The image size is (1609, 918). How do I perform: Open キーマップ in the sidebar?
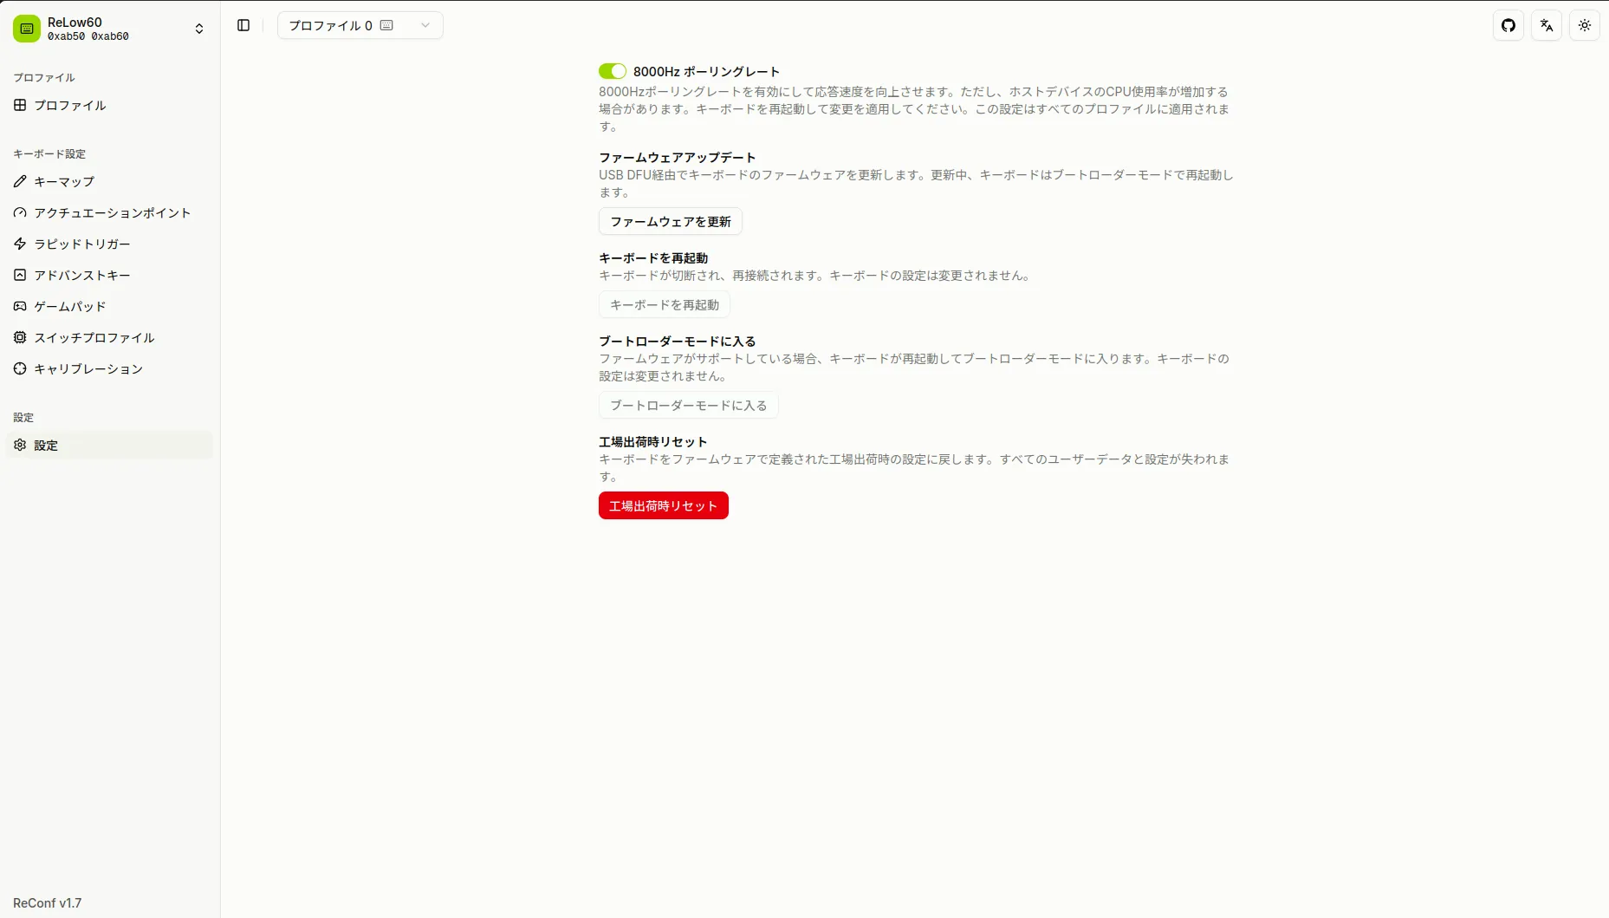click(x=110, y=181)
